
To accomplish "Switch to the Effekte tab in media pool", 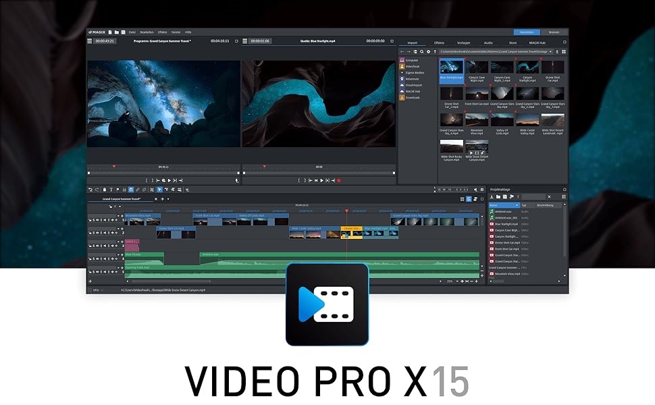I will (x=439, y=43).
